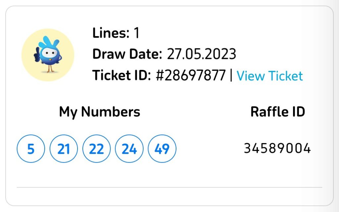The image size is (339, 212).
Task: Click the Raffle ID heading
Action: pyautogui.click(x=277, y=112)
